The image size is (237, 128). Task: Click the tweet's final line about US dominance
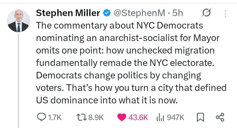(x=107, y=100)
